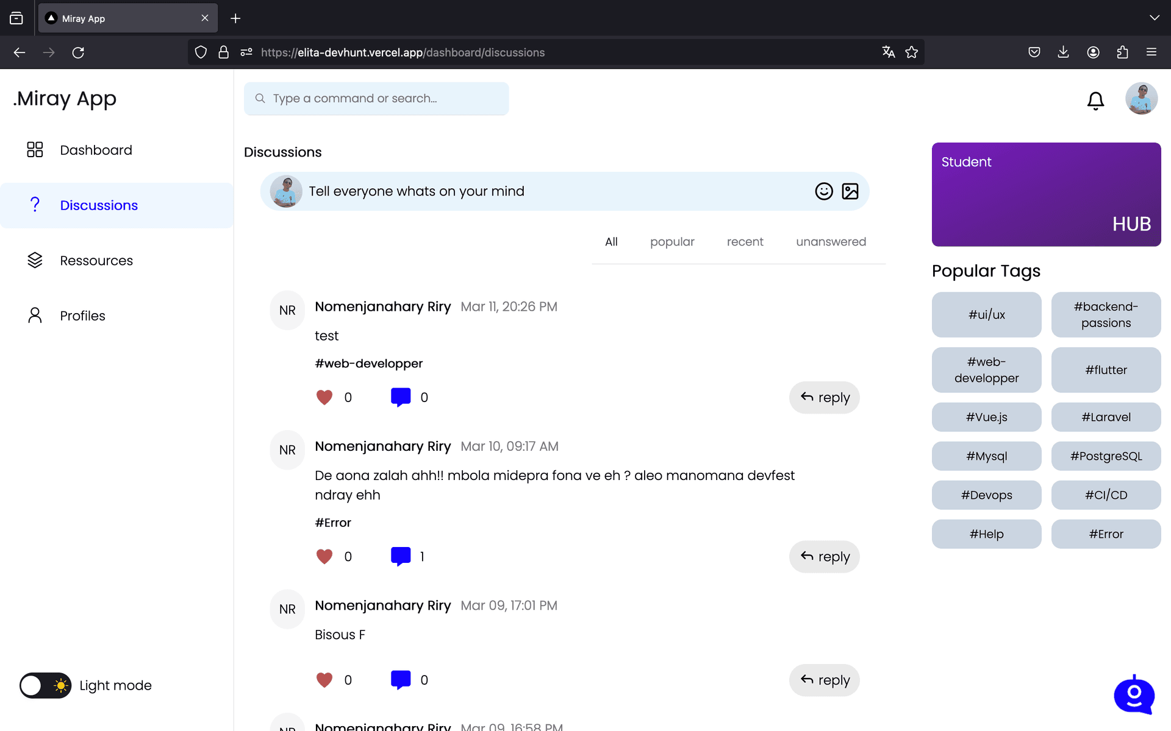Bookmark this page with star icon

[911, 52]
